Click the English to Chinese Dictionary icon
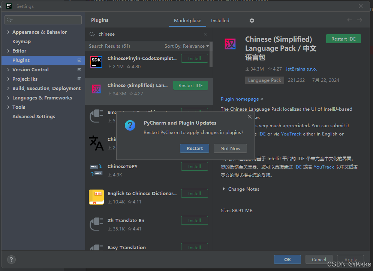This screenshot has height=271, width=373. tap(96, 197)
